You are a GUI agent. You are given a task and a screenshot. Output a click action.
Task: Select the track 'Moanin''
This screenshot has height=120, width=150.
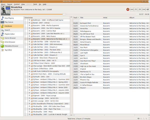[x=111, y=88]
